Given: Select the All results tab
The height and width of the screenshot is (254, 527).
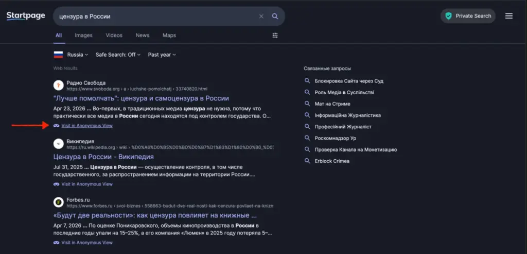Looking at the screenshot, I should (59, 36).
